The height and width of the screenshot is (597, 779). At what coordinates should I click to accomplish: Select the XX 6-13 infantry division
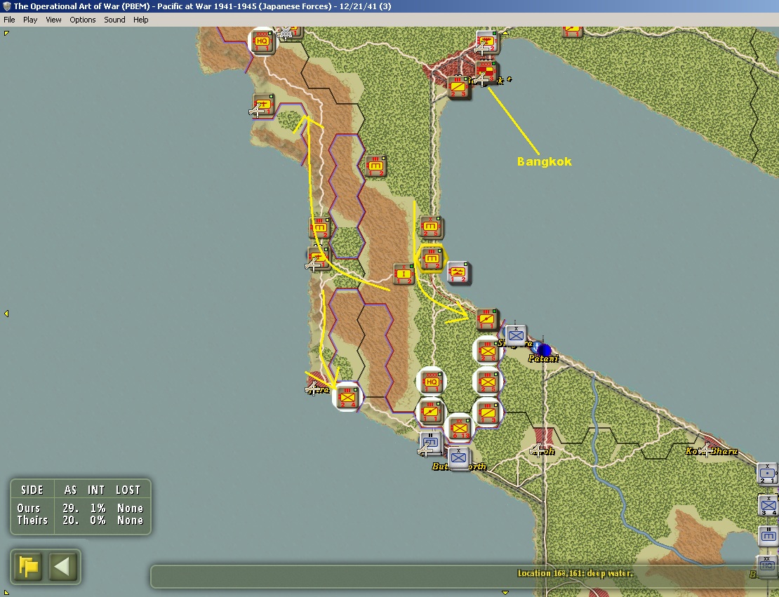(x=460, y=428)
